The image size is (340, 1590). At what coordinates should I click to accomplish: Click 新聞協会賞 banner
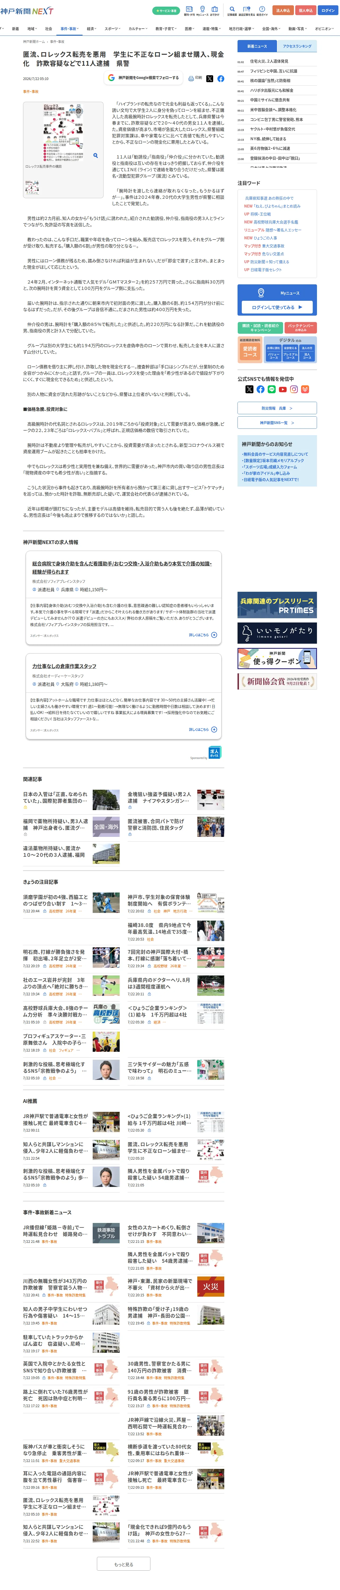click(x=277, y=681)
